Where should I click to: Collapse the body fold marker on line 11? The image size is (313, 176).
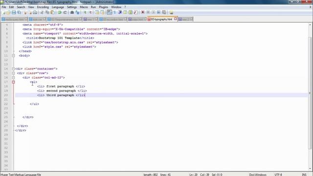[13, 56]
